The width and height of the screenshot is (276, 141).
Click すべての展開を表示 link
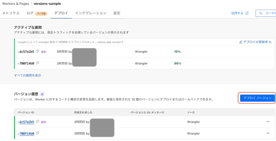(x=27, y=75)
